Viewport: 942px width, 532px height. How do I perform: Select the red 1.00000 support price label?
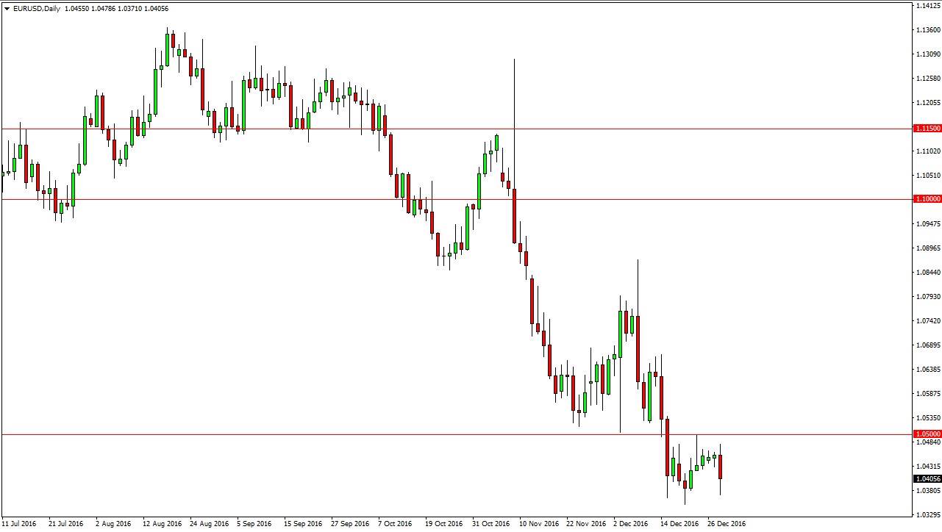pos(928,198)
